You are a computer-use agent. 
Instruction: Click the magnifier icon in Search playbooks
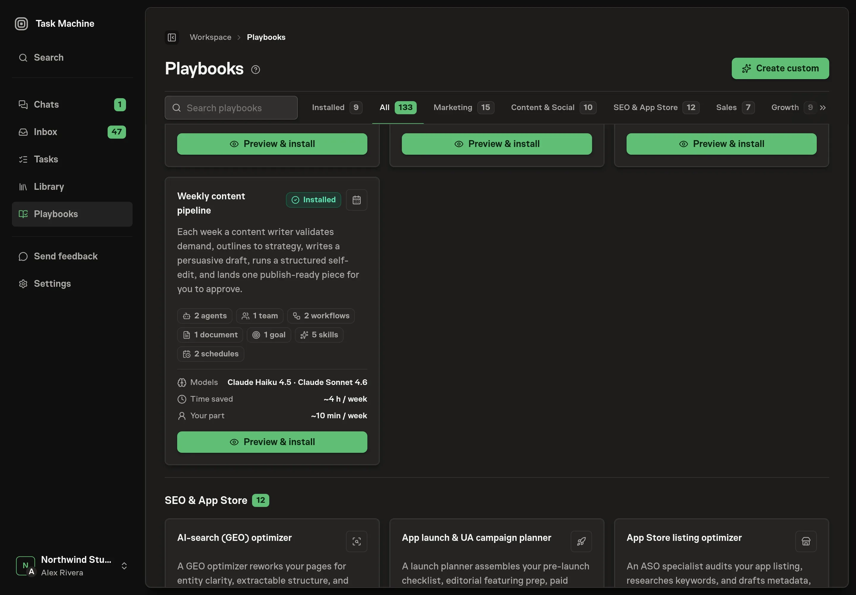coord(177,108)
